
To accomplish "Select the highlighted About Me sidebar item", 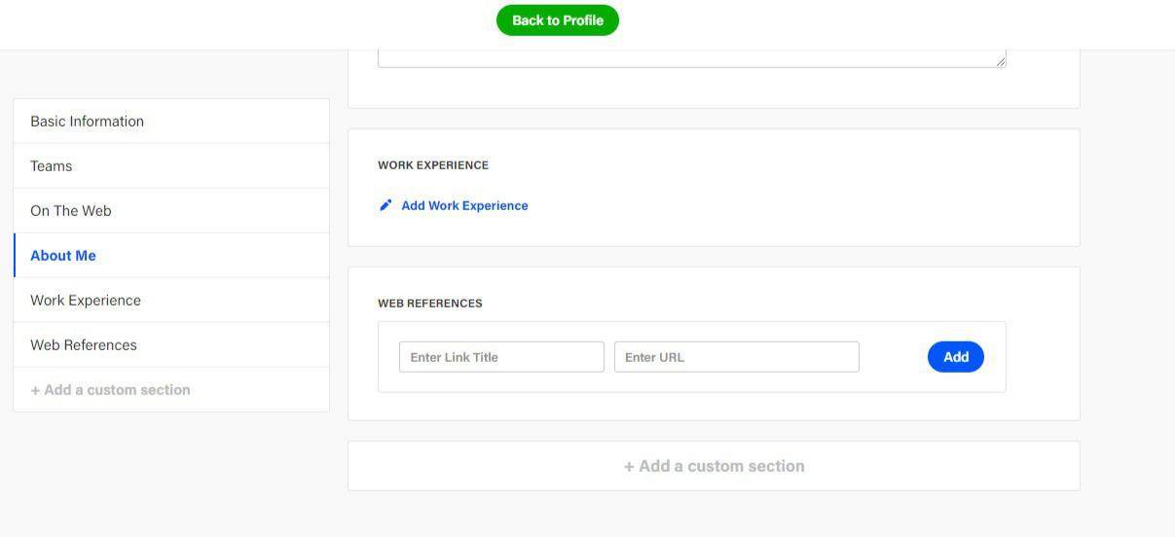I will [171, 256].
